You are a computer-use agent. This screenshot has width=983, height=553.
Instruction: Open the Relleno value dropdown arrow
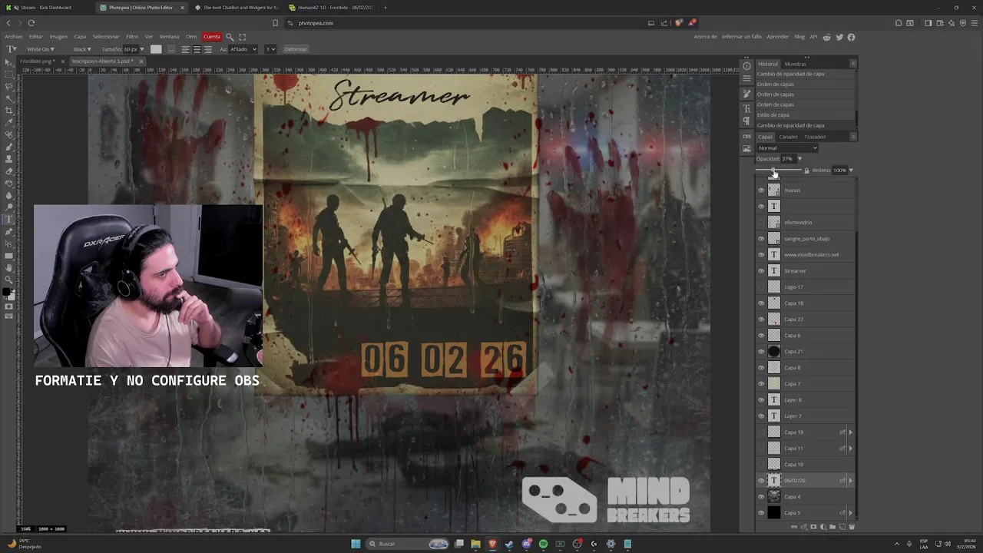click(851, 171)
